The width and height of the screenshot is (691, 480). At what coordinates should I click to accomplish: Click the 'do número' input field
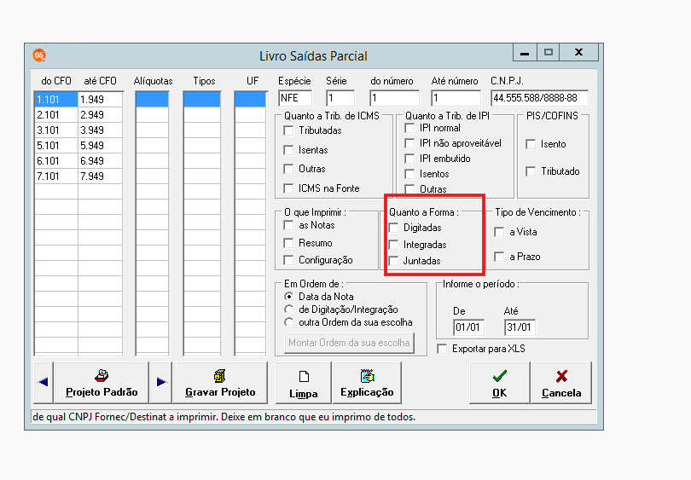(x=395, y=98)
